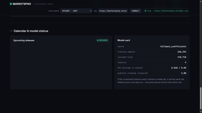The width and height of the screenshot is (202, 113).
Task: Click the CONNECT button
Action: tap(136, 11)
